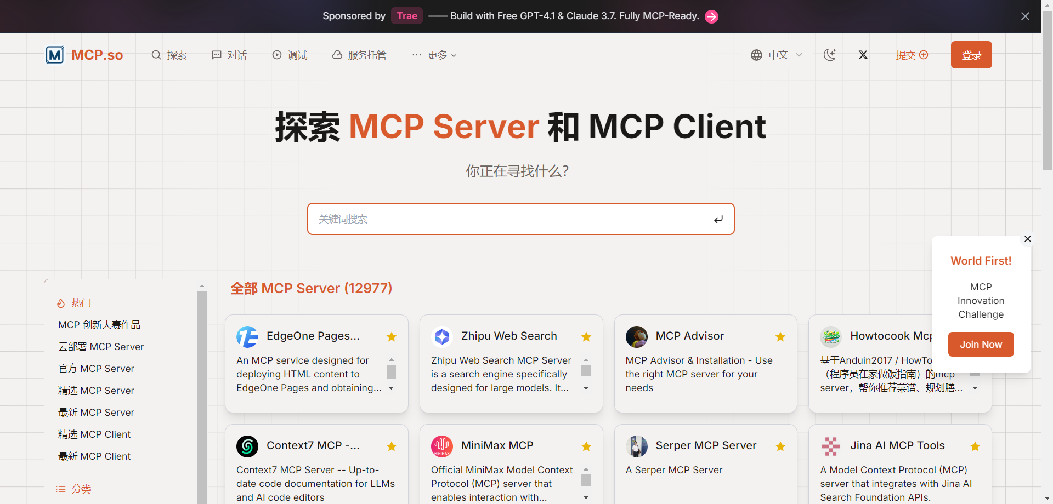1053x504 pixels.
Task: Click star on MiniMax MCP card
Action: [x=586, y=446]
